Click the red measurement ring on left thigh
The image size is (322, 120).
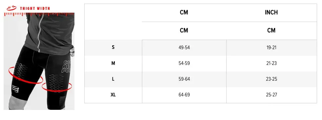(x=26, y=75)
